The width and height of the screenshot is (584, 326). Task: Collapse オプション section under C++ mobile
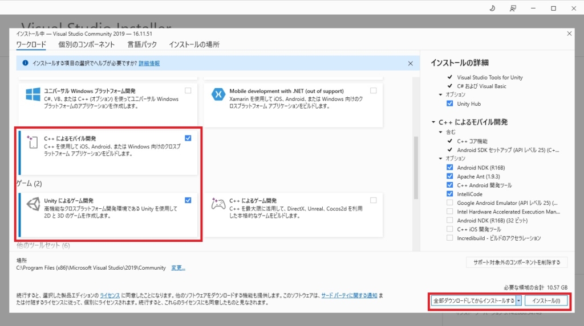(441, 158)
